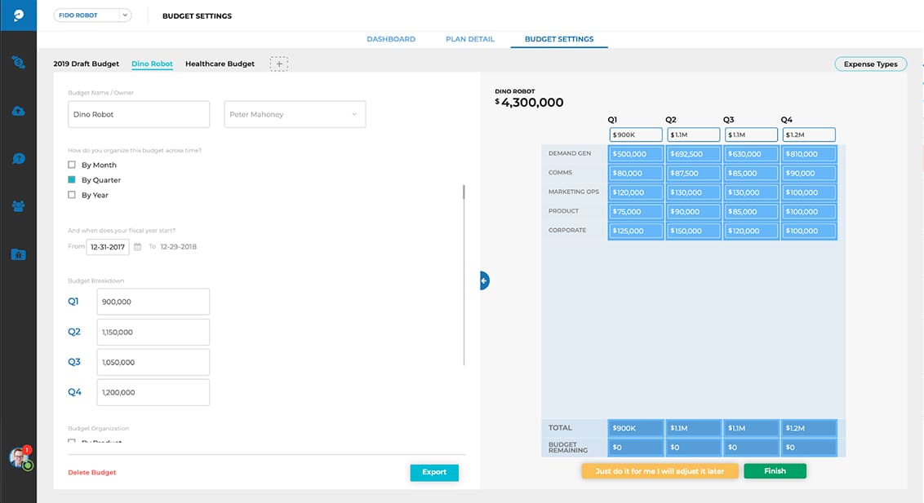This screenshot has width=924, height=503.
Task: Enable the By Year checkbox
Action: coord(72,196)
